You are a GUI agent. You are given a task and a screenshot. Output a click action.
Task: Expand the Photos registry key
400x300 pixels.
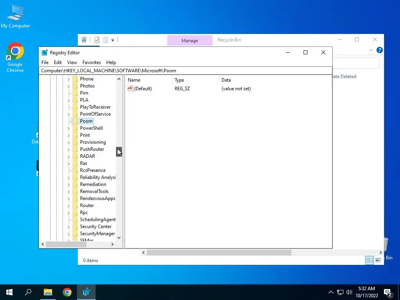pyautogui.click(x=68, y=86)
